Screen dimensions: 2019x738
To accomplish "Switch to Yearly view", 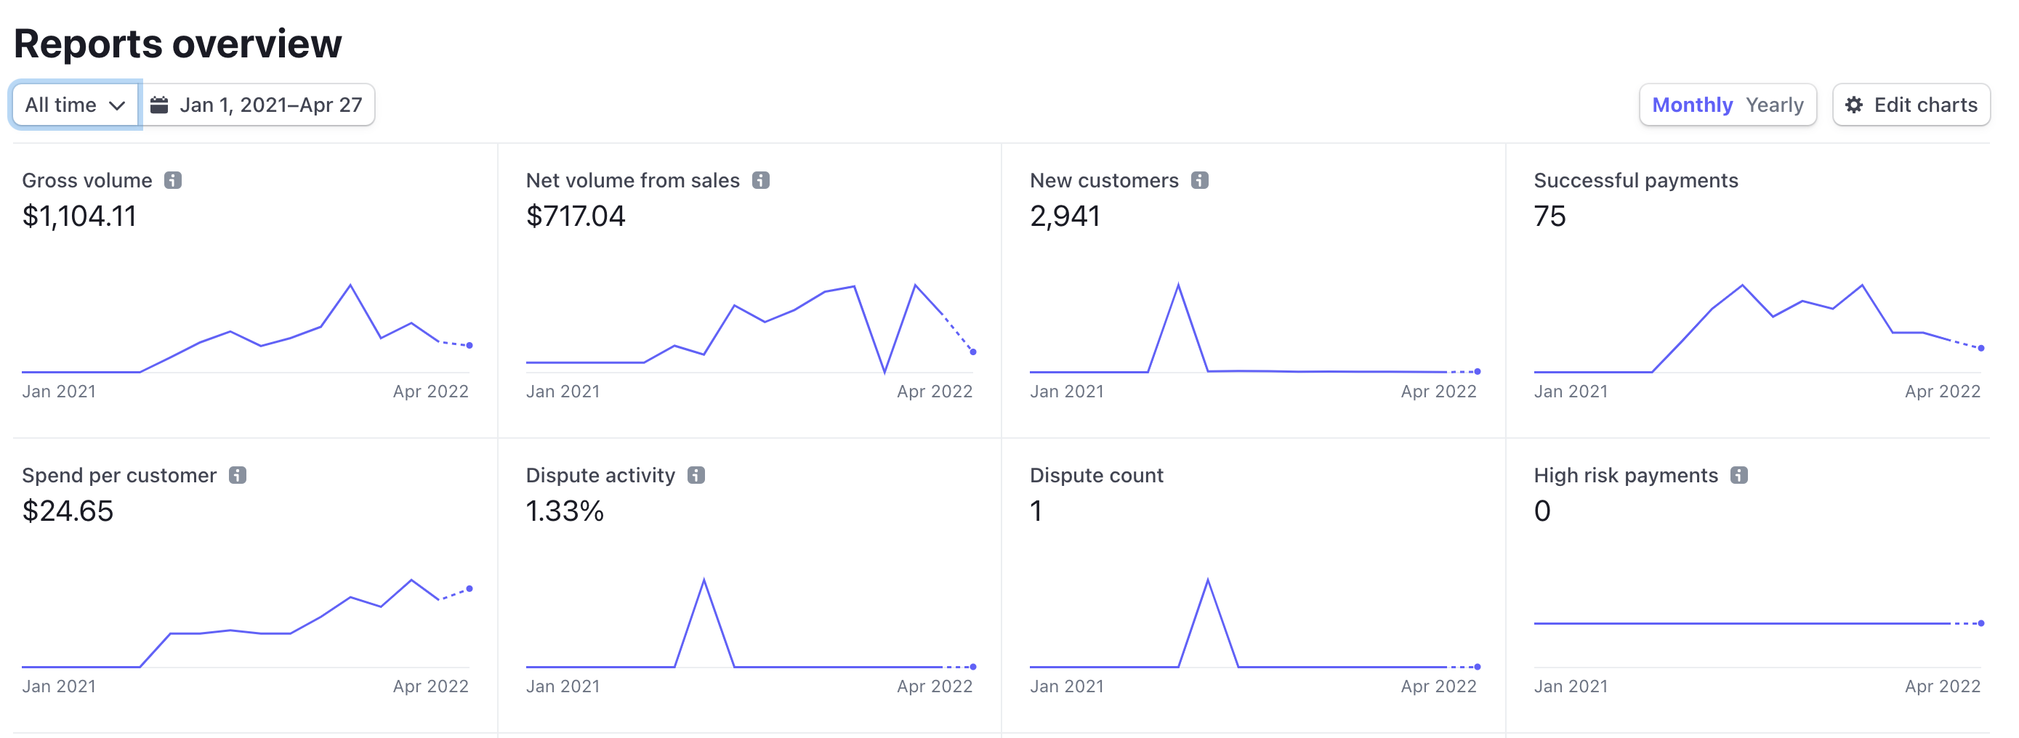I will click(1775, 105).
